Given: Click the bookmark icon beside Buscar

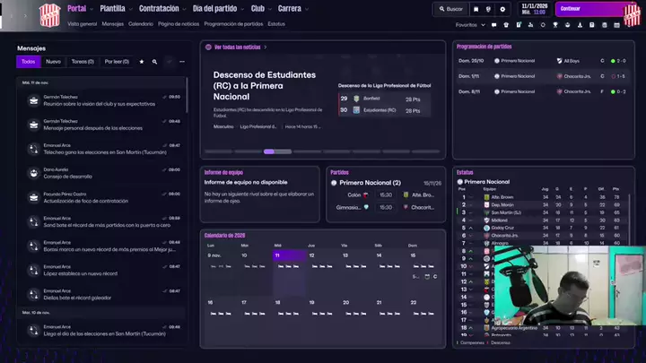Looking at the screenshot, I should [x=476, y=9].
